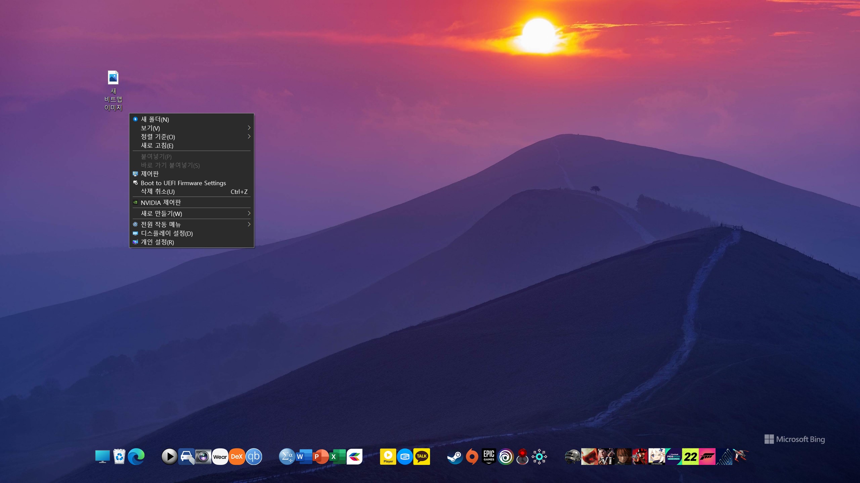The image size is (860, 483).
Task: Open 제어판 from the context menu
Action: [191, 174]
